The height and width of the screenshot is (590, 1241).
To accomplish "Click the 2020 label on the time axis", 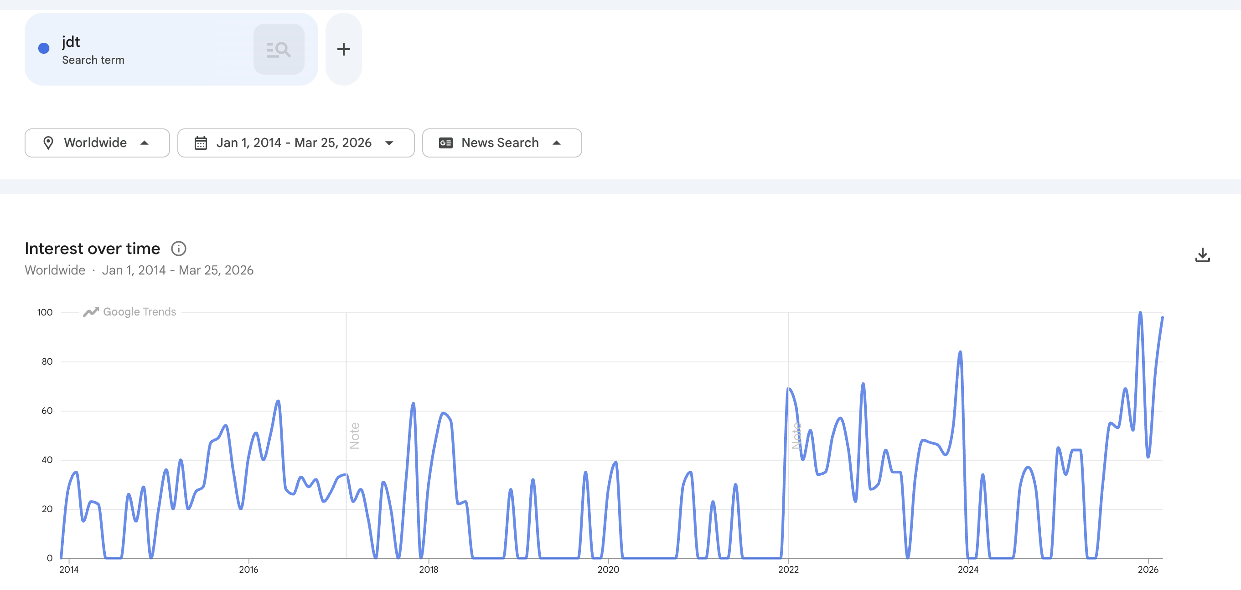I will coord(608,570).
